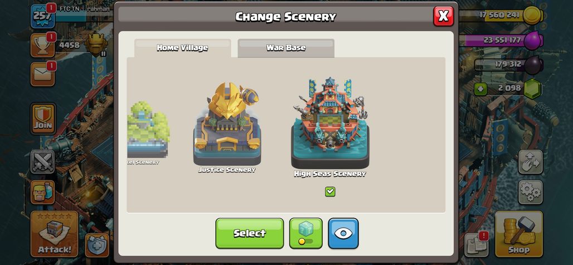Open the notes icon with alert
573x265 pixels.
click(x=477, y=244)
